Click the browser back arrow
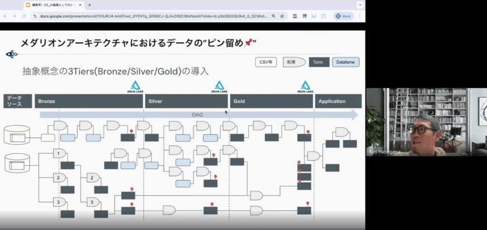Image resolution: width=487 pixels, height=230 pixels. 5,16
